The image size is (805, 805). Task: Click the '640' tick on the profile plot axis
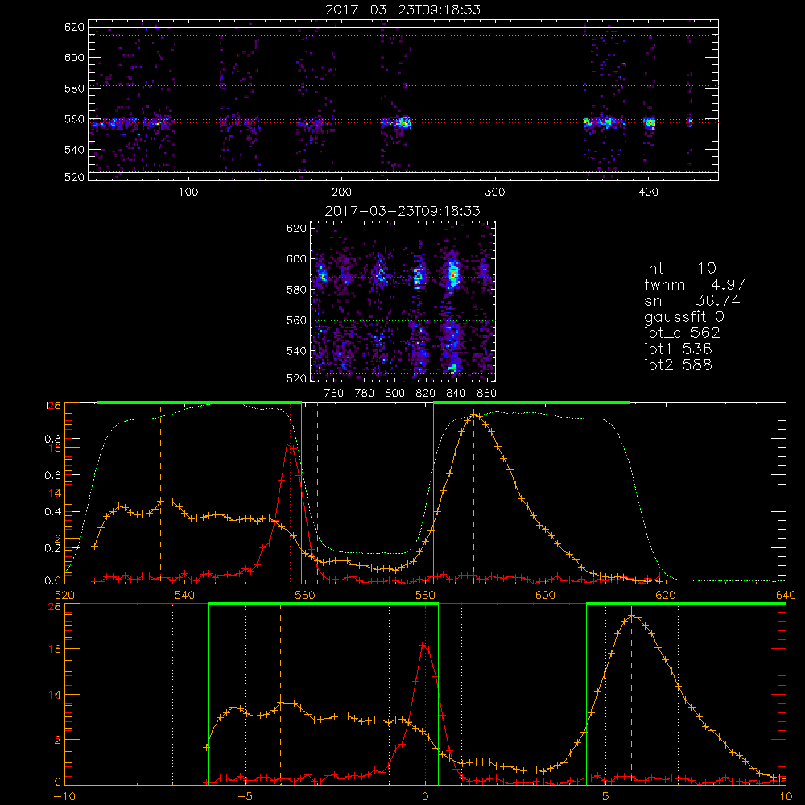786,595
